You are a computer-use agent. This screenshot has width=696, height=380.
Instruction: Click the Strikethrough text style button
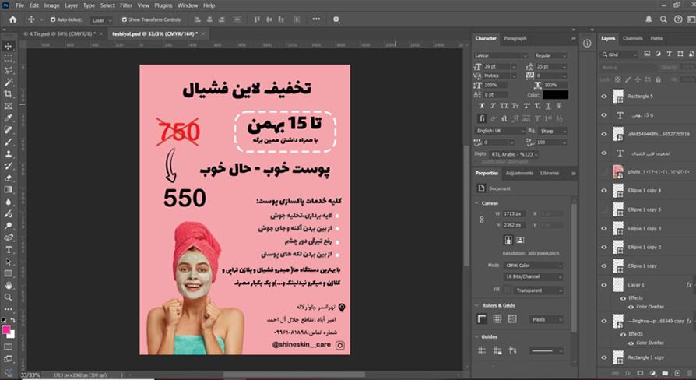[x=559, y=106]
